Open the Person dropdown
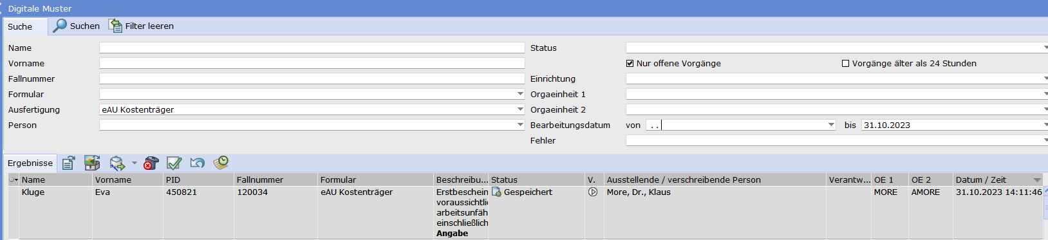Screen dimensions: 1048x240 (520, 125)
